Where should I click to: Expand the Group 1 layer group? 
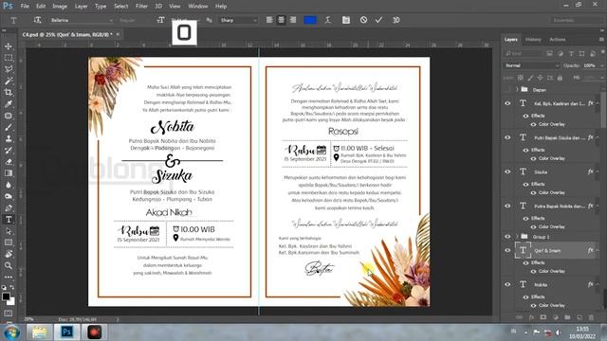tap(517, 236)
